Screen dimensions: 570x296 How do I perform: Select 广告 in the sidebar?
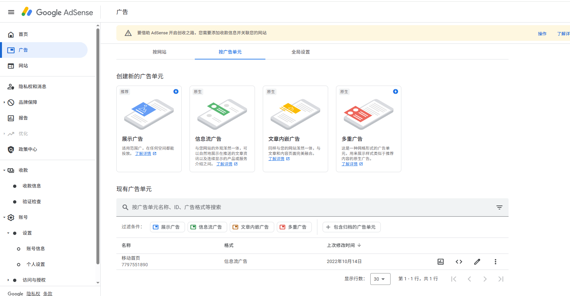pos(44,50)
